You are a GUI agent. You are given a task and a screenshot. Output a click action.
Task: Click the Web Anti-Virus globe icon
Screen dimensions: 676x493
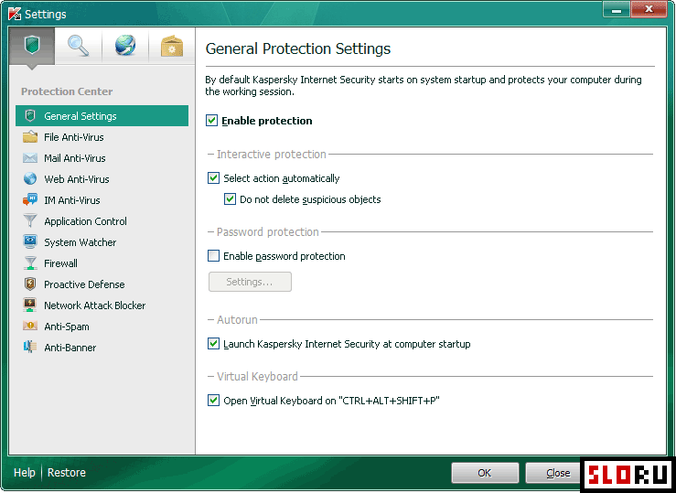pyautogui.click(x=30, y=178)
